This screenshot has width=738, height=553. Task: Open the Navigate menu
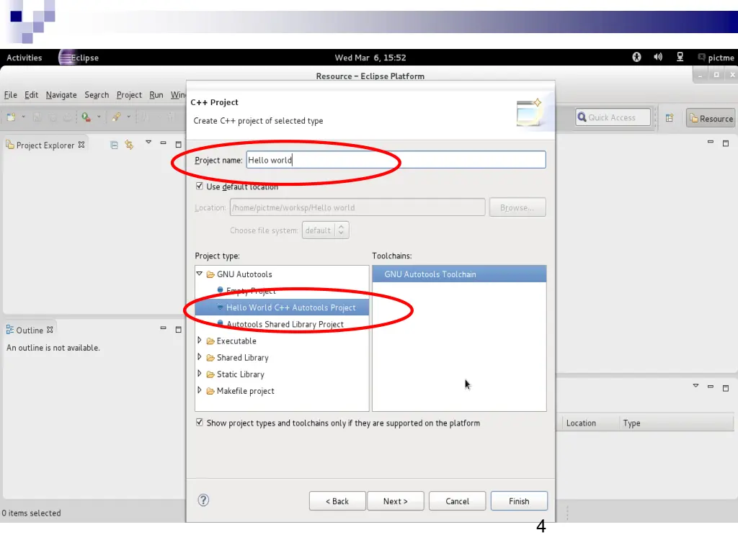(x=61, y=94)
